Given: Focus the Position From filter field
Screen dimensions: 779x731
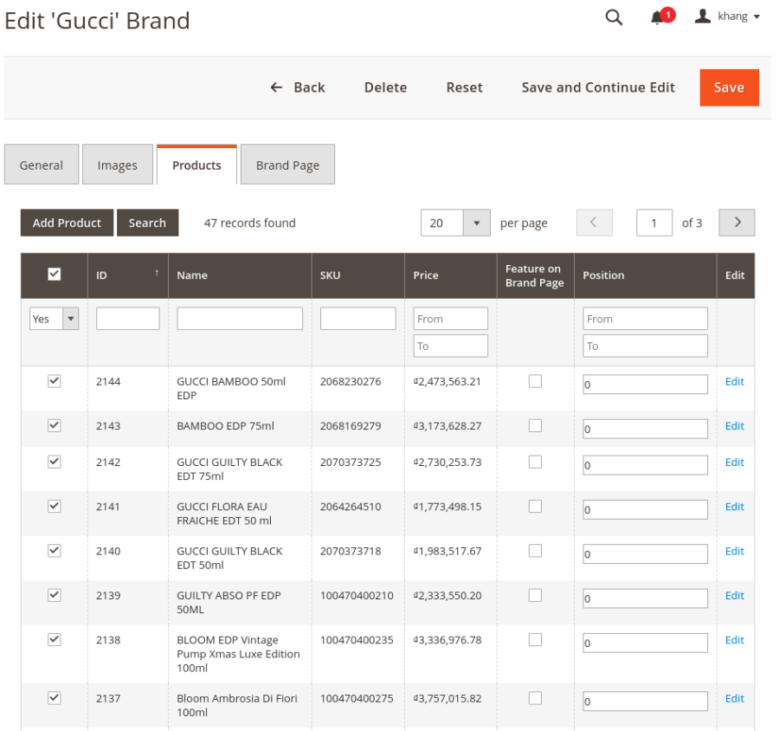Looking at the screenshot, I should point(645,318).
